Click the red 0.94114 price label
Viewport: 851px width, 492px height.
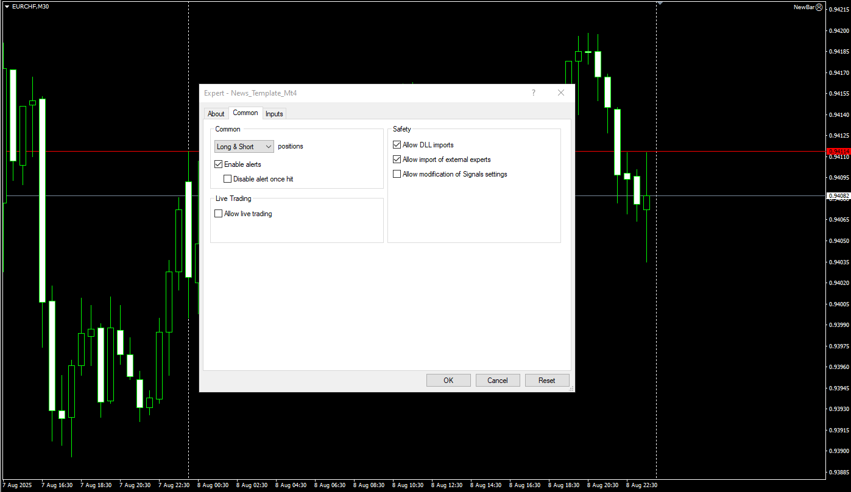838,151
